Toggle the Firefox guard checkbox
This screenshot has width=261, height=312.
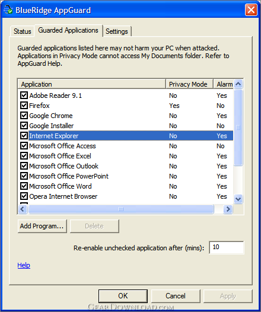pos(24,105)
